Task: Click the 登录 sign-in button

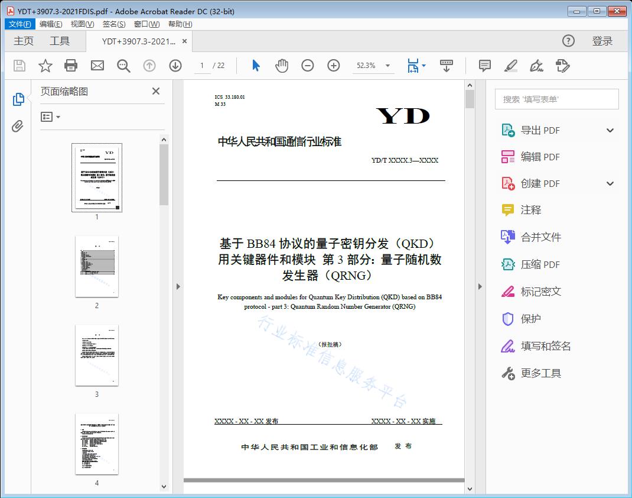Action: [x=602, y=41]
